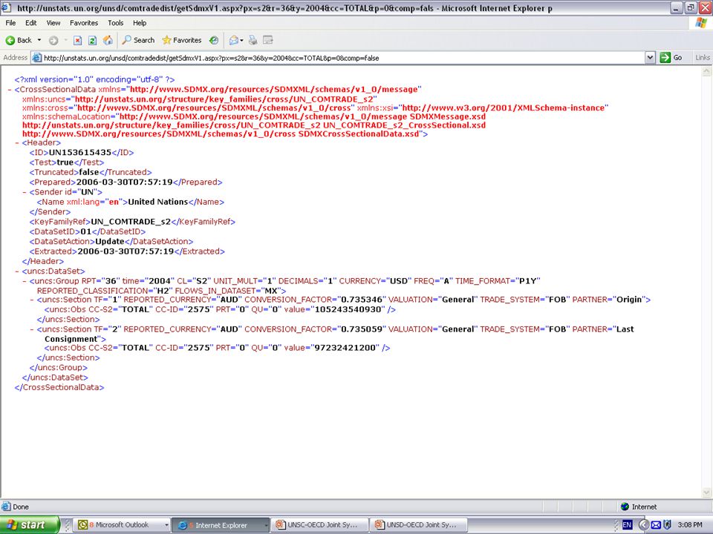The width and height of the screenshot is (713, 534).
Task: Go to the Home page
Action: tap(108, 40)
